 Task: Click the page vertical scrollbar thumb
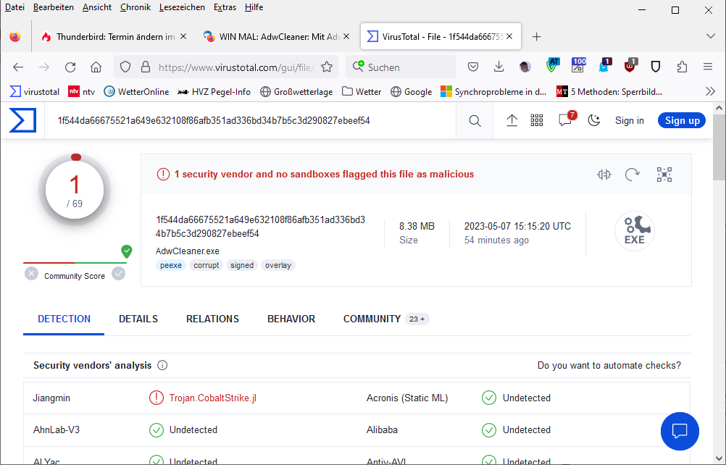pos(719,147)
